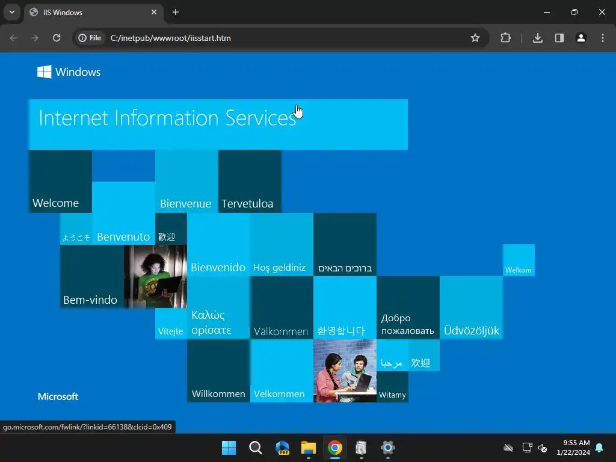
Task: Click the muted volume tray icon
Action: 543,448
